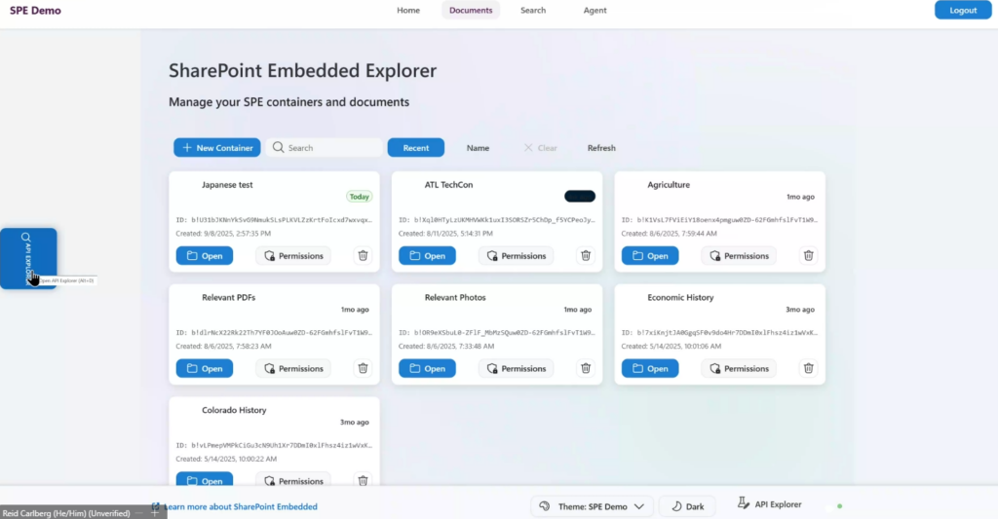Expand the Theme: SPE Demo dropdown
The height and width of the screenshot is (519, 998).
[592, 506]
